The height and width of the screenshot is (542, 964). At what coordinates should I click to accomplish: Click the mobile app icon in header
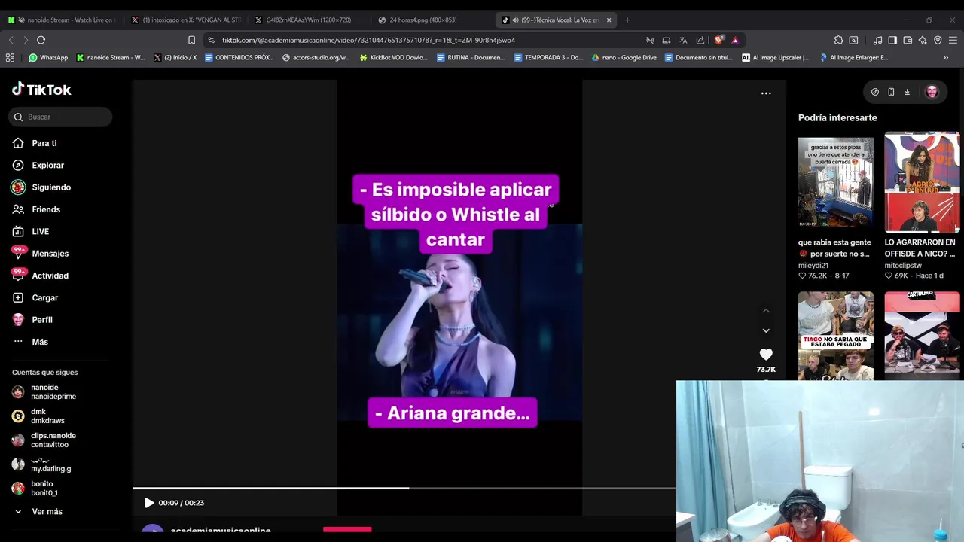click(891, 92)
